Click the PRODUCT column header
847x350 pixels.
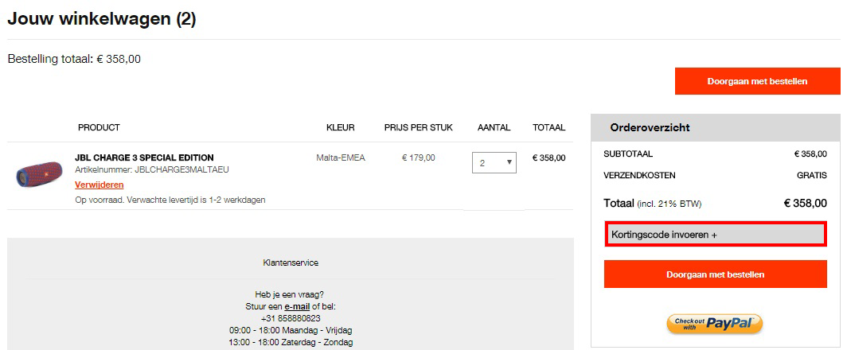pyautogui.click(x=99, y=127)
